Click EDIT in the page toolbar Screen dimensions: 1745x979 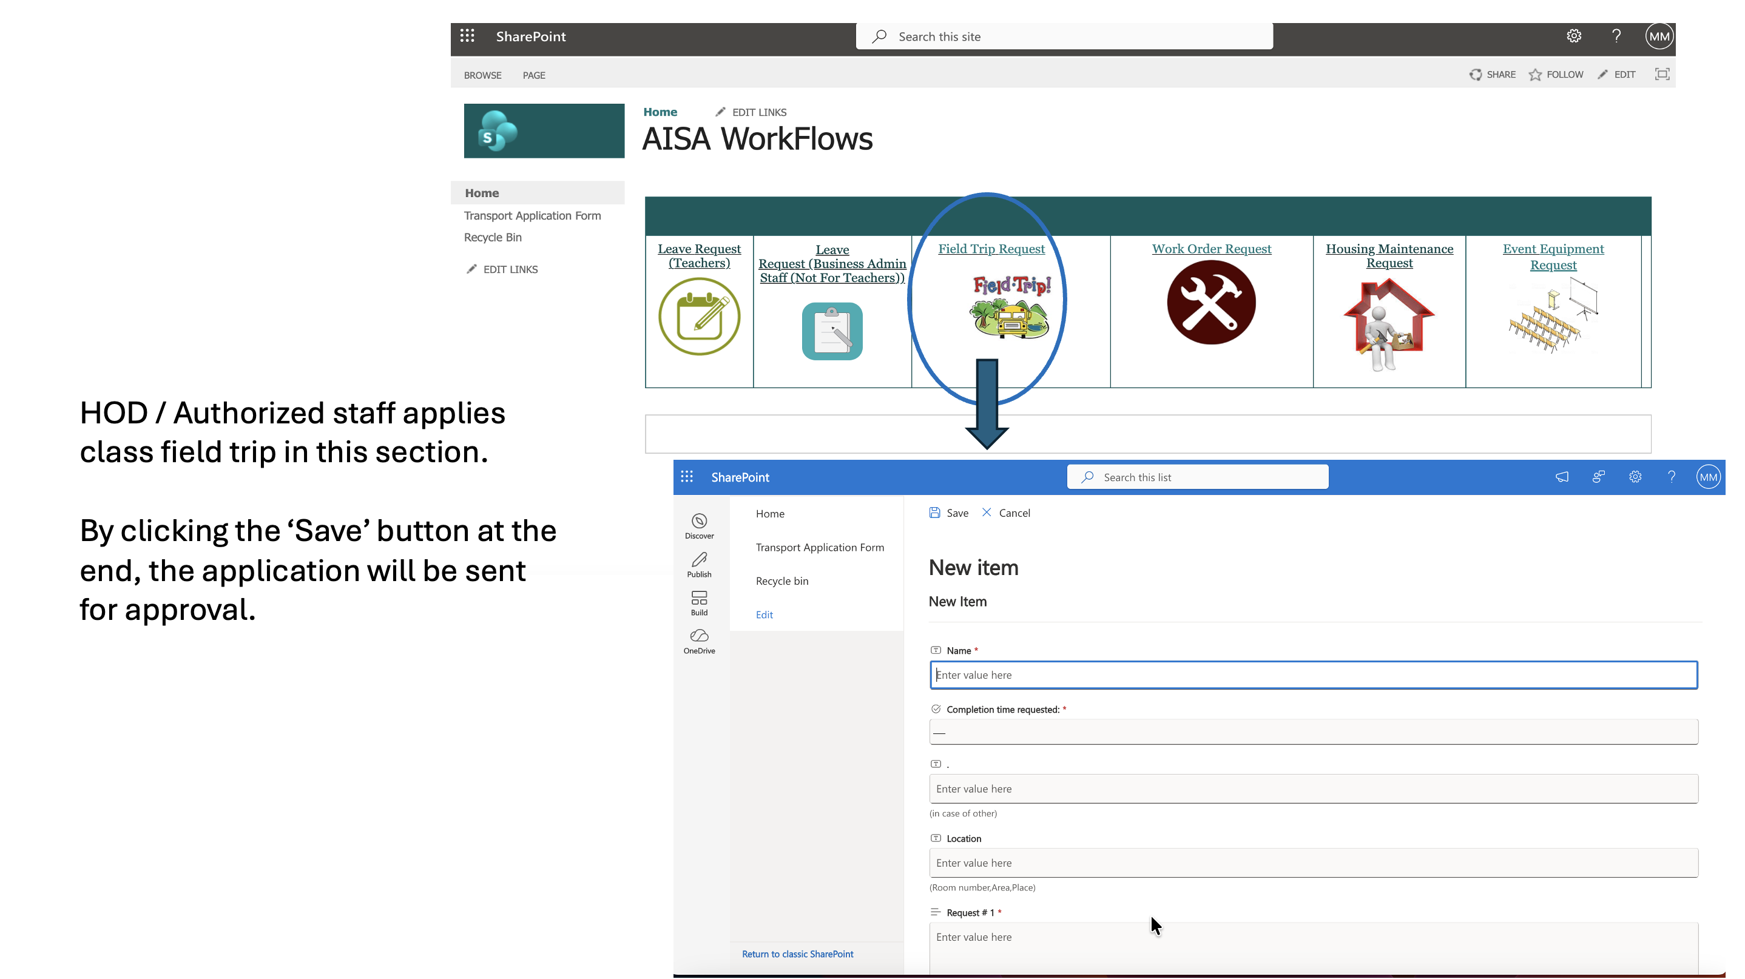click(1616, 75)
